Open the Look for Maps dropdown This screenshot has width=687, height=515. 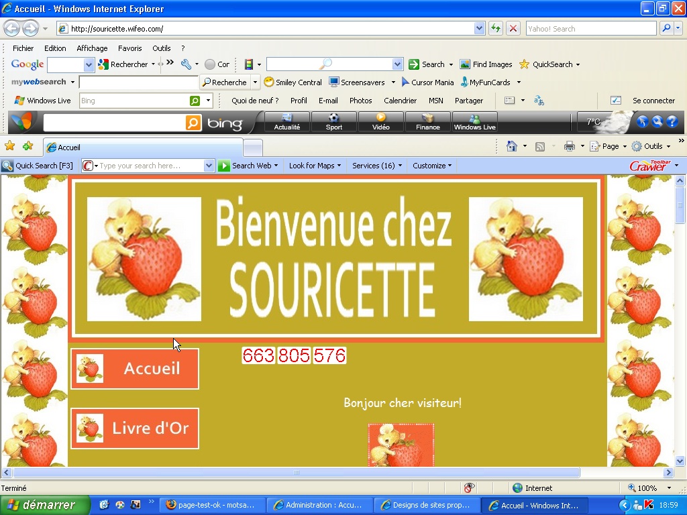pos(339,166)
